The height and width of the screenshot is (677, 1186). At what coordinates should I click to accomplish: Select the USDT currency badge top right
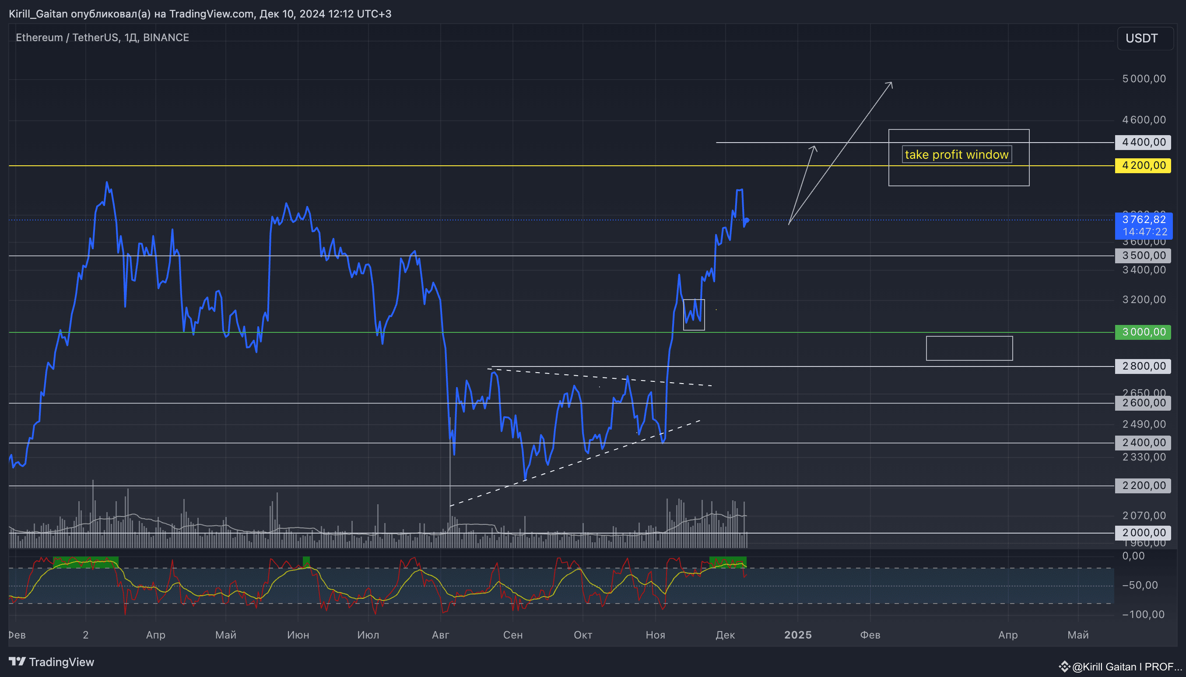click(x=1145, y=38)
